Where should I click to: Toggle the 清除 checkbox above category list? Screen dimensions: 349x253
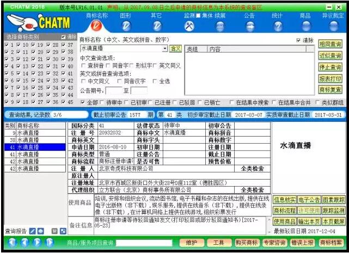[x=64, y=36]
